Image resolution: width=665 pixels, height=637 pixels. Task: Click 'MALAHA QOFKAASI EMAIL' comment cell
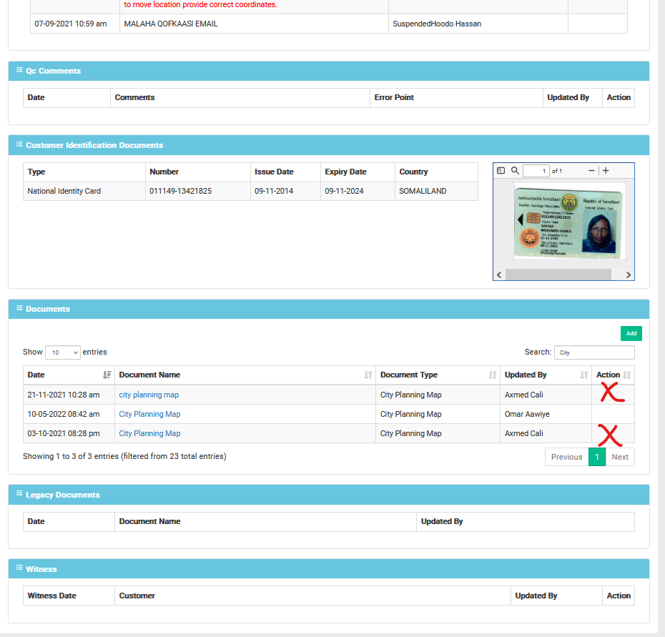[254, 24]
